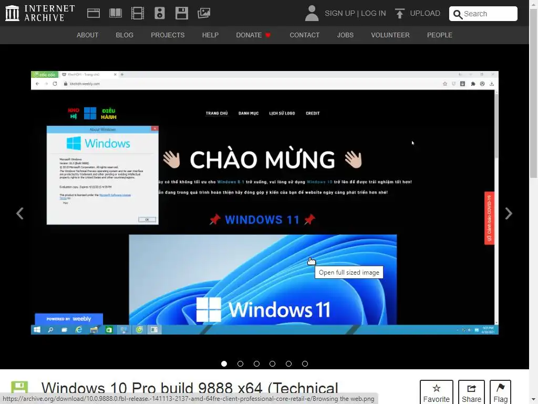
Task: Click the Windows 10 Pro build 9888 title
Action: point(190,389)
